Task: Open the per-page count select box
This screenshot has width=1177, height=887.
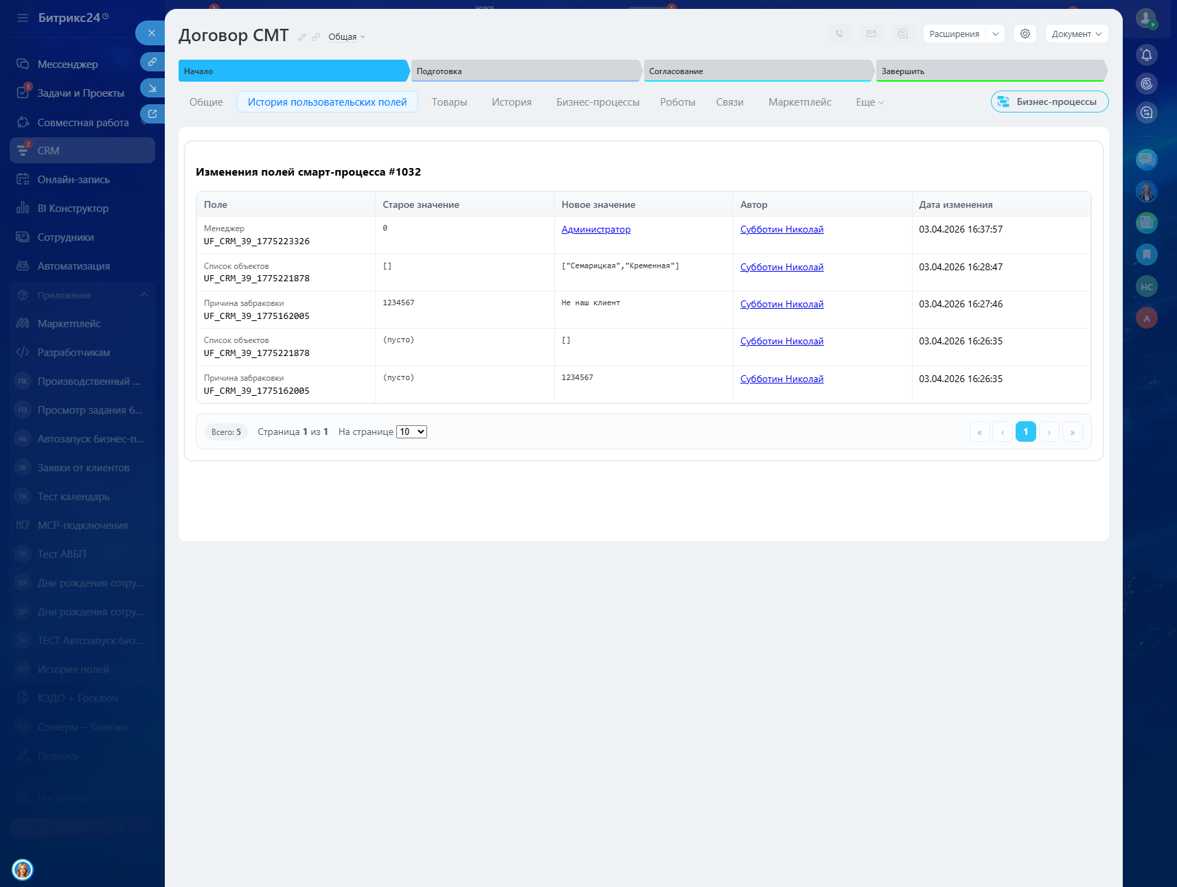Action: tap(411, 431)
